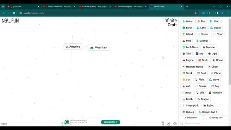Select the Fire element

click(201, 21)
